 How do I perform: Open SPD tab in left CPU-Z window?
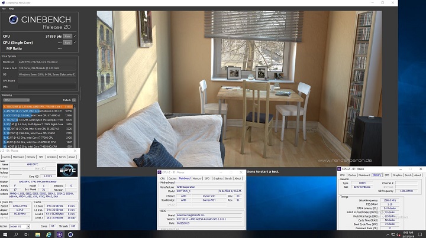tap(41, 157)
